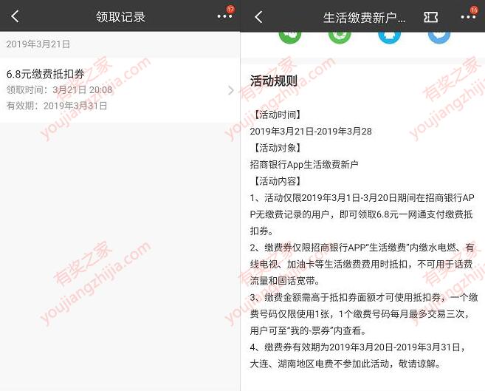Select 招商银行App生活缴费新户 text
The image size is (485, 391).
(x=304, y=164)
